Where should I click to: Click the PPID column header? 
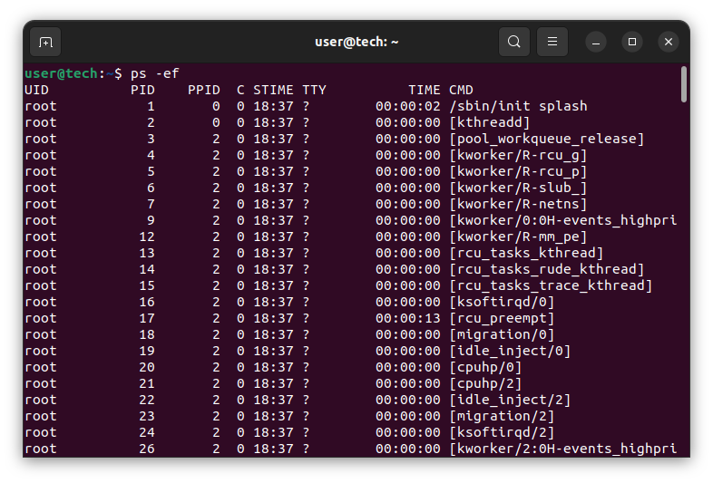tap(204, 90)
